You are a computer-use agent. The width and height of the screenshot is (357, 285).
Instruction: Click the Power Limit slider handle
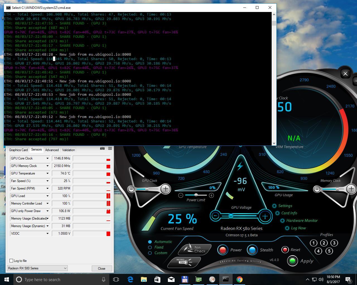[196, 195]
